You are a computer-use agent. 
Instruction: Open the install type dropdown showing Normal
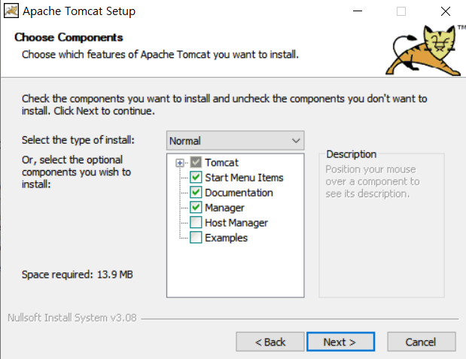(236, 141)
